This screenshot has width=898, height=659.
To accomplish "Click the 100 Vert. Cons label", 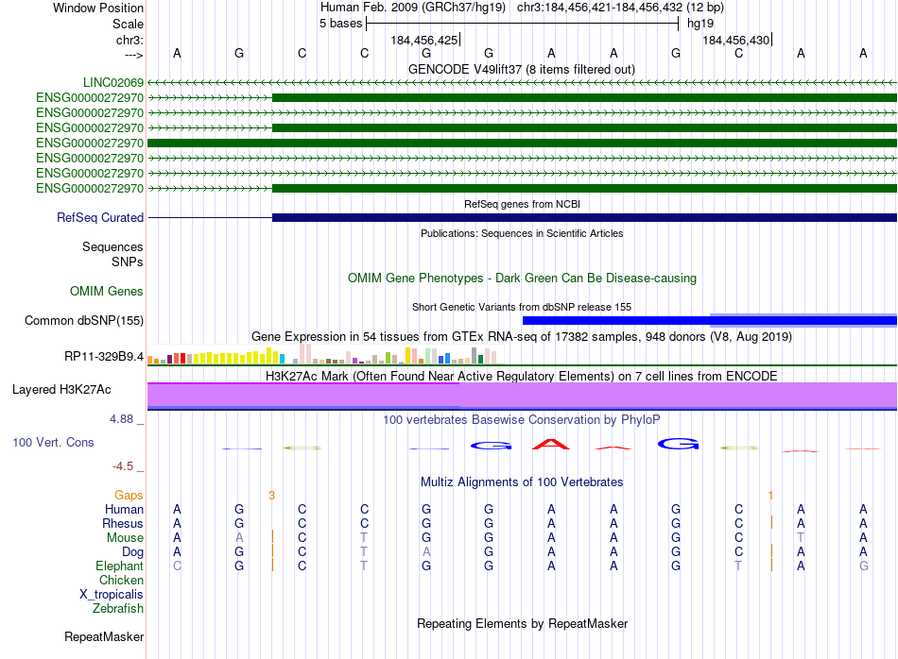I will 53,442.
